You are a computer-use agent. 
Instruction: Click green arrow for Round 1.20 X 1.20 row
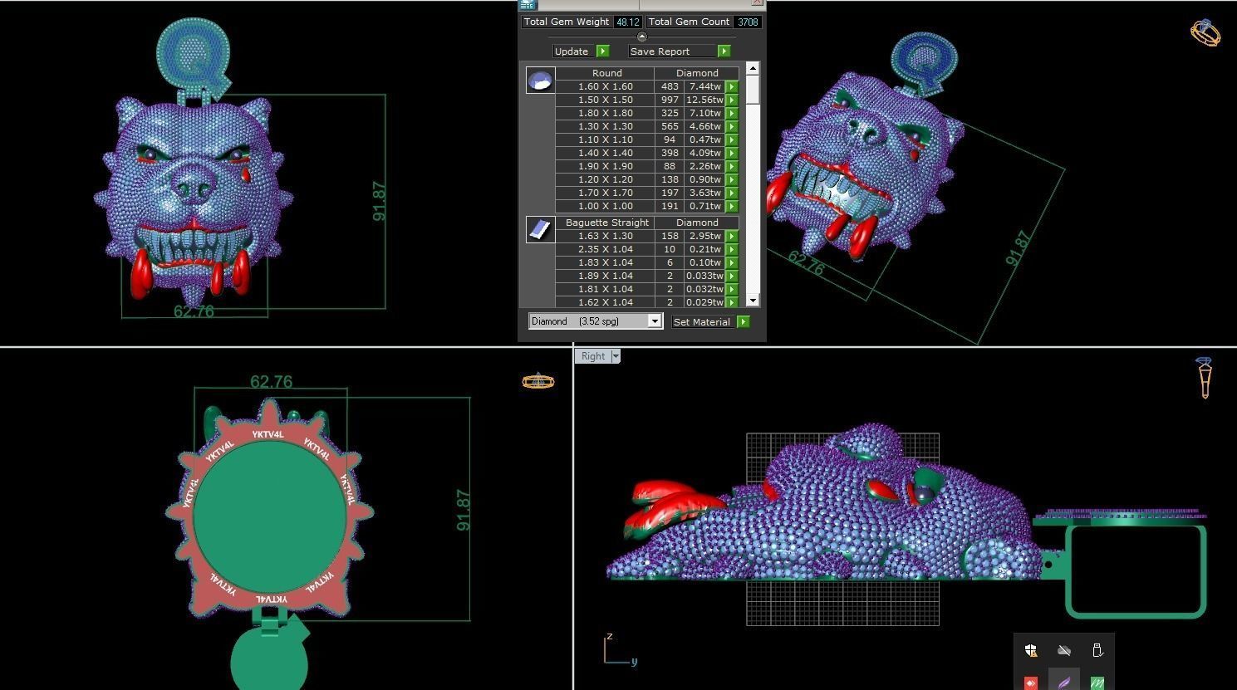click(732, 179)
